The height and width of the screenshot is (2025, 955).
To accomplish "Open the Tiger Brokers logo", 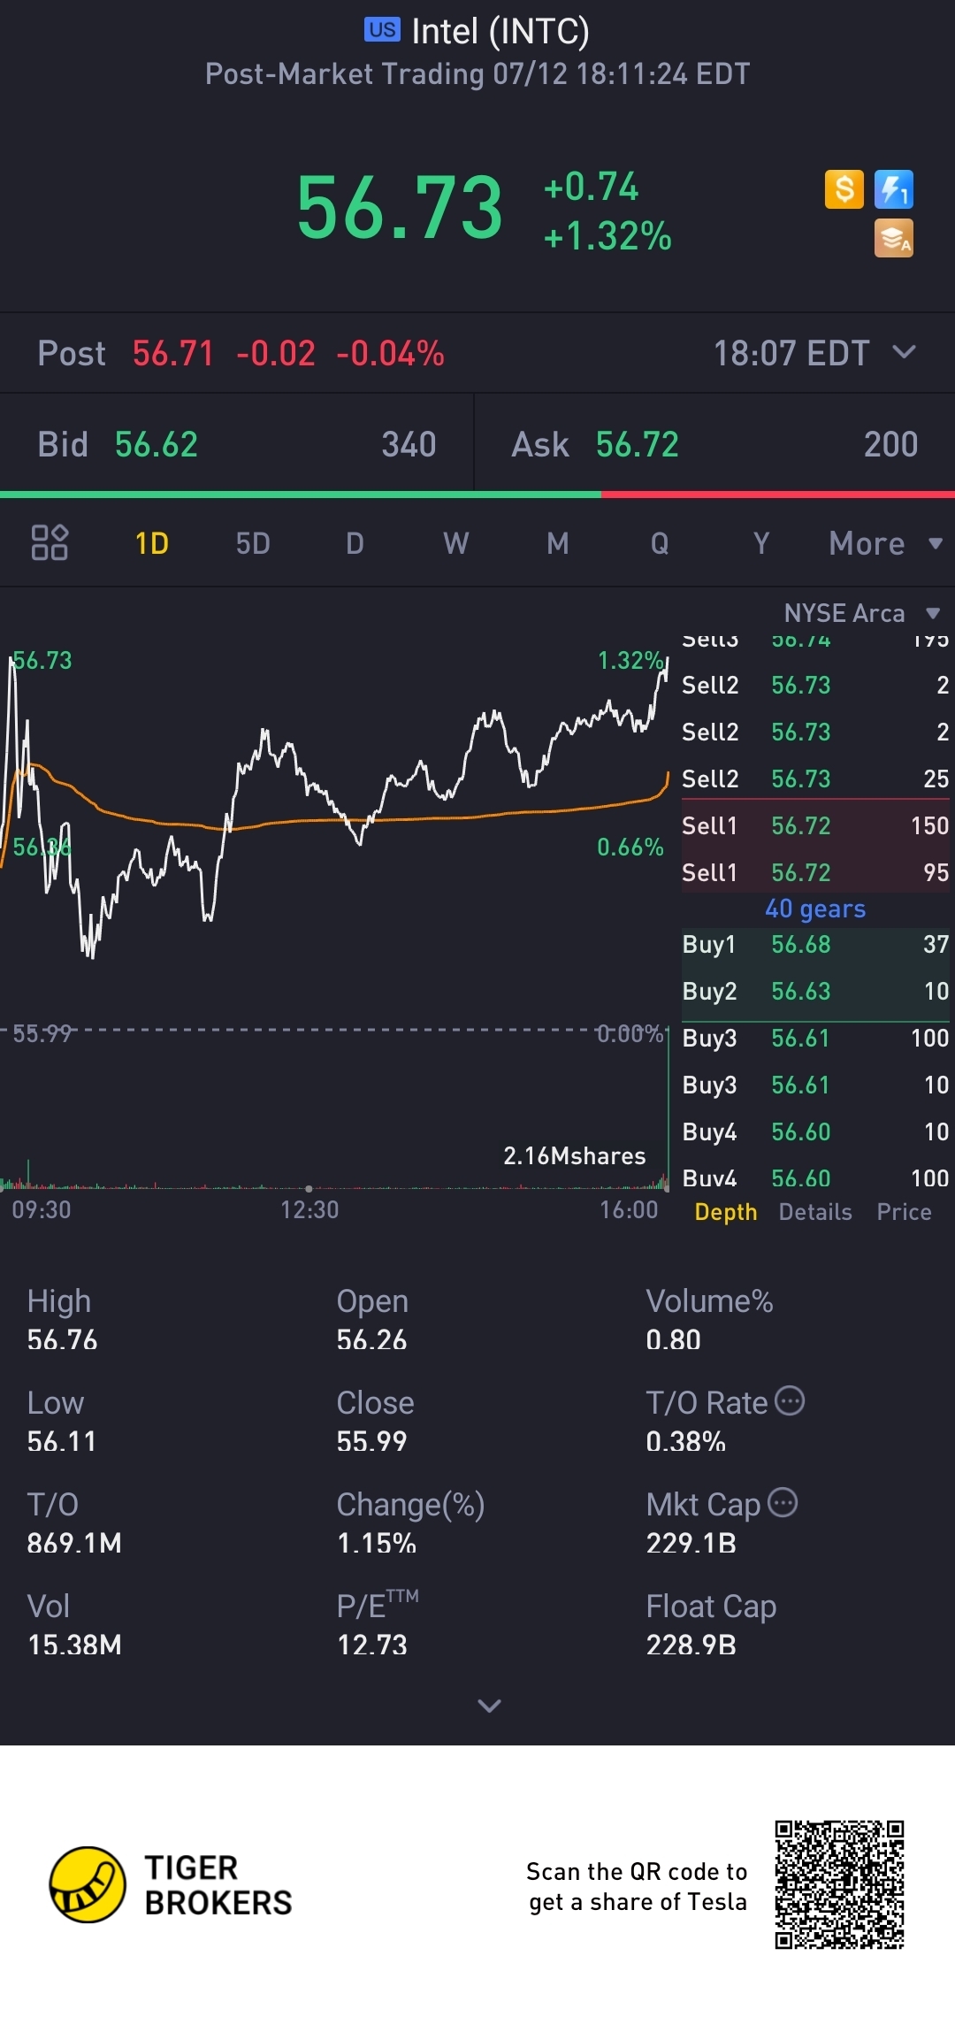I will [x=171, y=1884].
